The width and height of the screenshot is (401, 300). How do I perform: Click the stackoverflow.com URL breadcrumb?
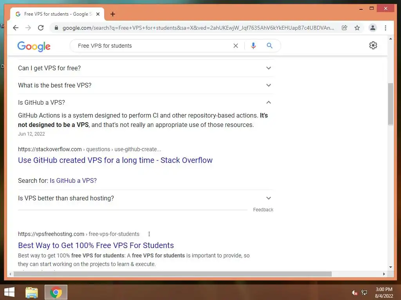[x=90, y=149]
